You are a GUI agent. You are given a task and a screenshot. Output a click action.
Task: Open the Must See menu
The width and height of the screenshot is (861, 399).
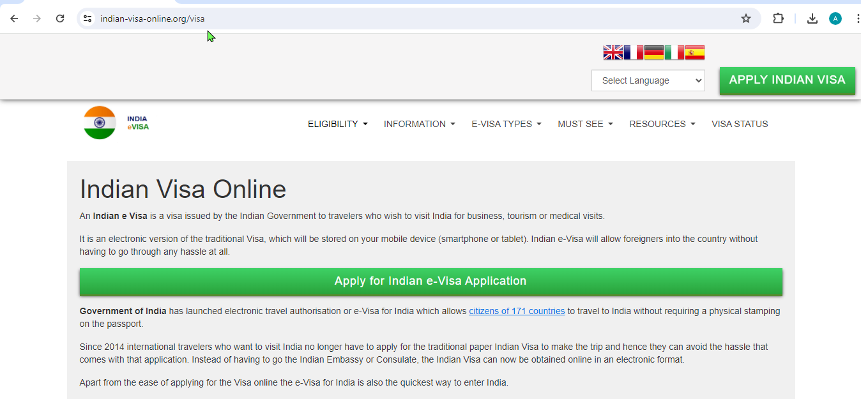pos(584,124)
